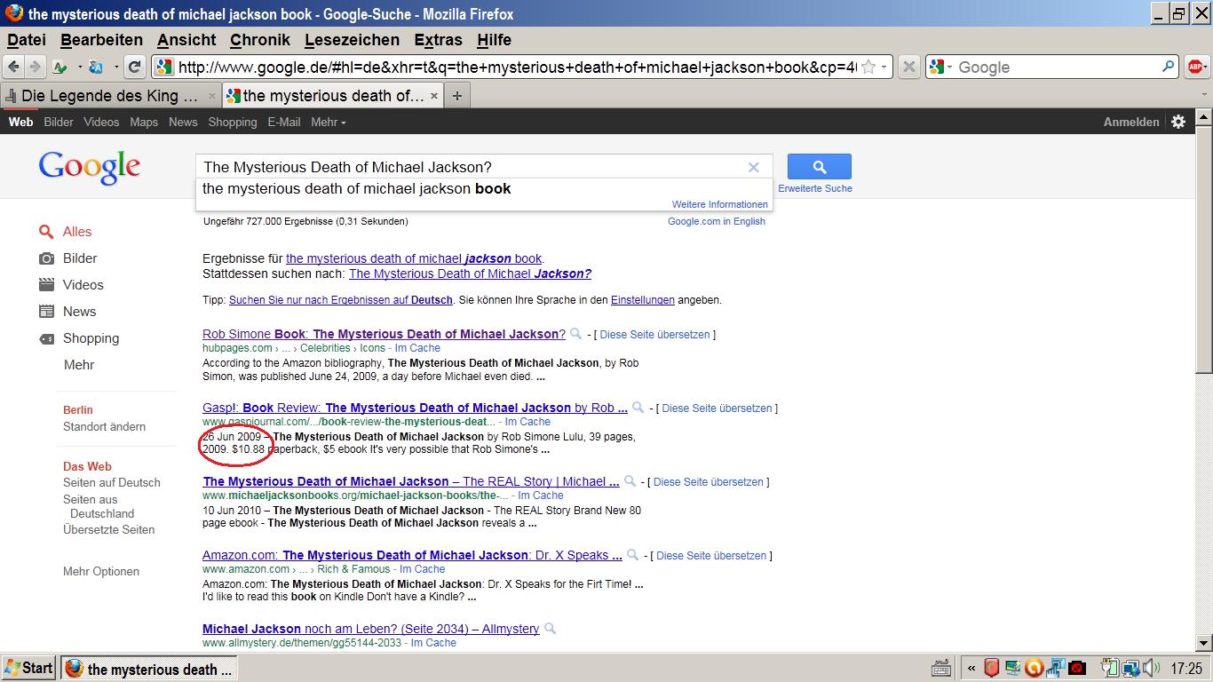
Task: Click 'Standort ändern' in the sidebar
Action: (104, 426)
